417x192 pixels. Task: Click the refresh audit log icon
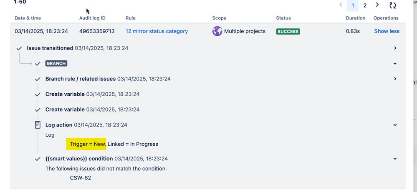click(x=392, y=5)
